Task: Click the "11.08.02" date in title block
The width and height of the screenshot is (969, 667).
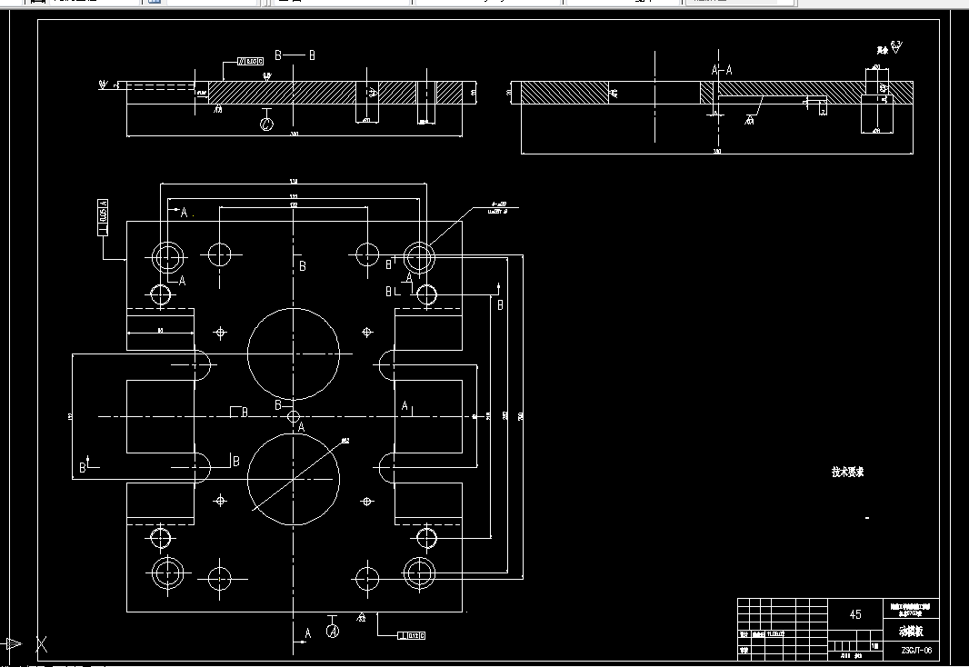Action: 775,634
